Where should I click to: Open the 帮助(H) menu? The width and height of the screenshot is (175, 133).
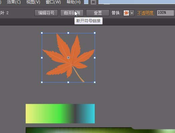click(x=74, y=2)
